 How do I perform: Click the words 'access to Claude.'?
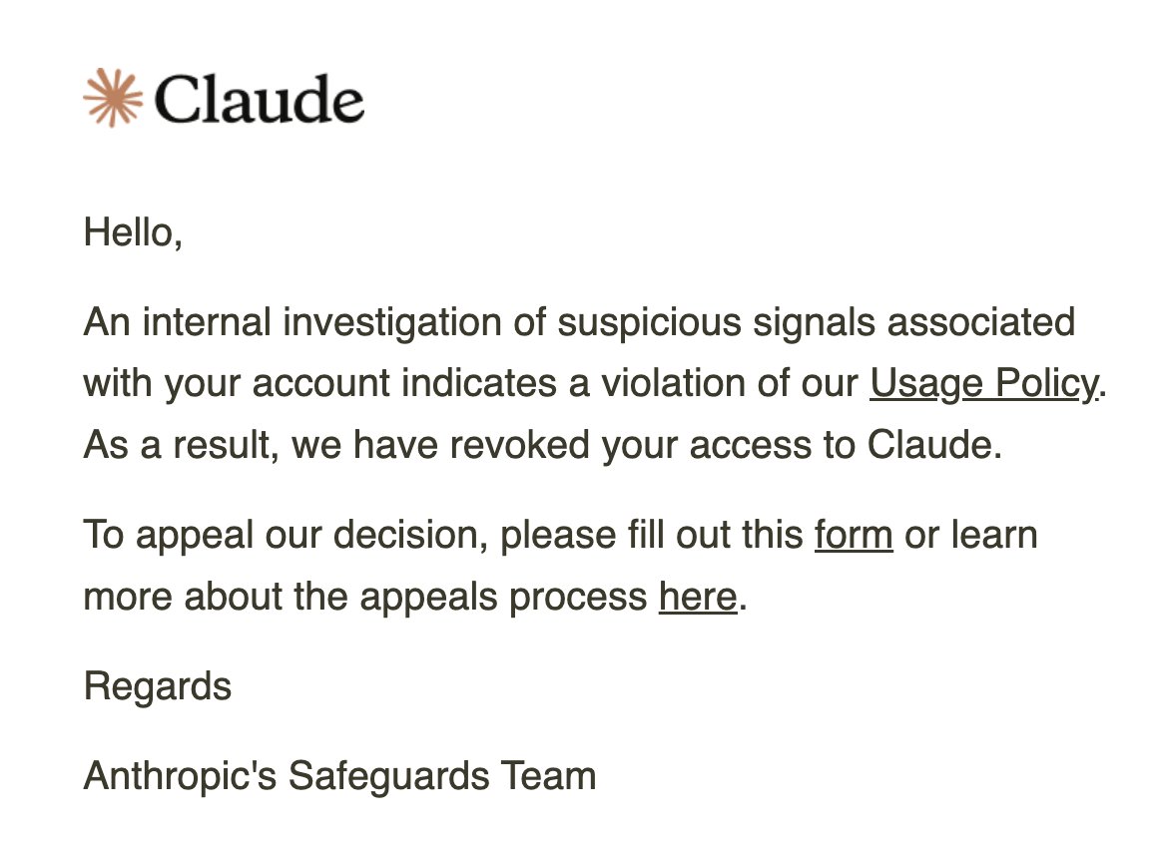(847, 445)
